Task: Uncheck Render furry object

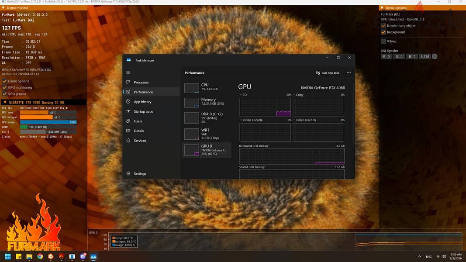Action: [383, 26]
